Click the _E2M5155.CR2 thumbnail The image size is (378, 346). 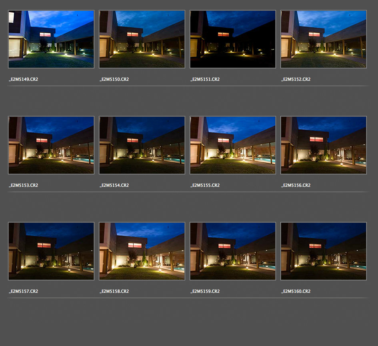pyautogui.click(x=233, y=145)
